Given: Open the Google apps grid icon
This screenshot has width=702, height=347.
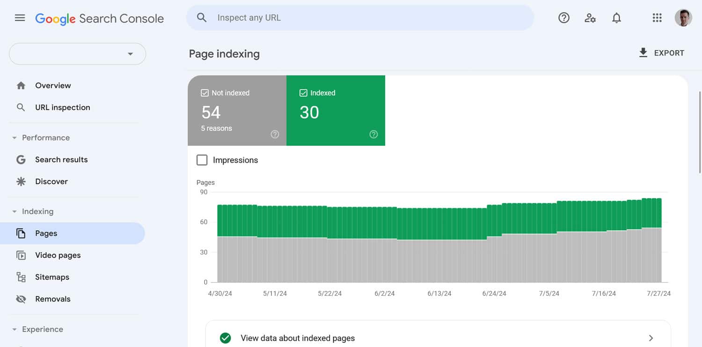Looking at the screenshot, I should 657,18.
